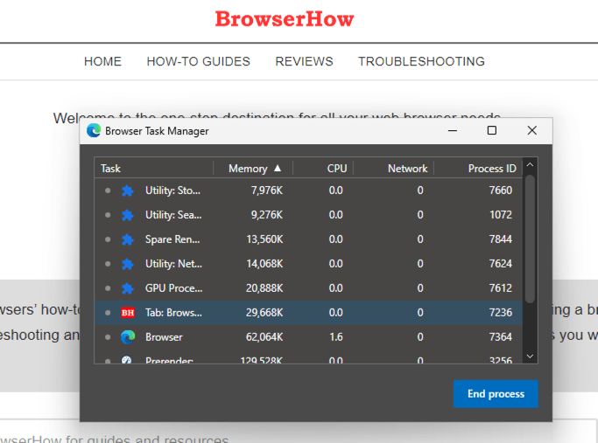Maximize the Browser Task Manager window
Screen dimensions: 598x443
[x=492, y=131]
